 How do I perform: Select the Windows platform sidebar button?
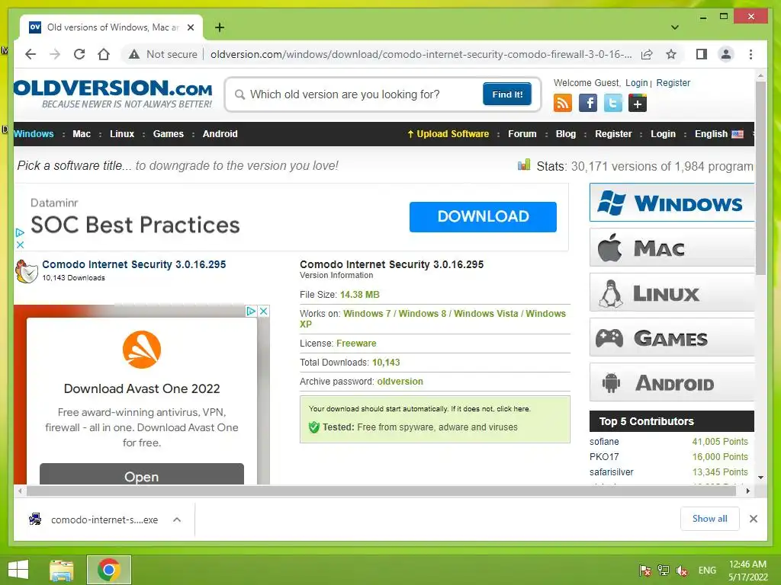671,203
